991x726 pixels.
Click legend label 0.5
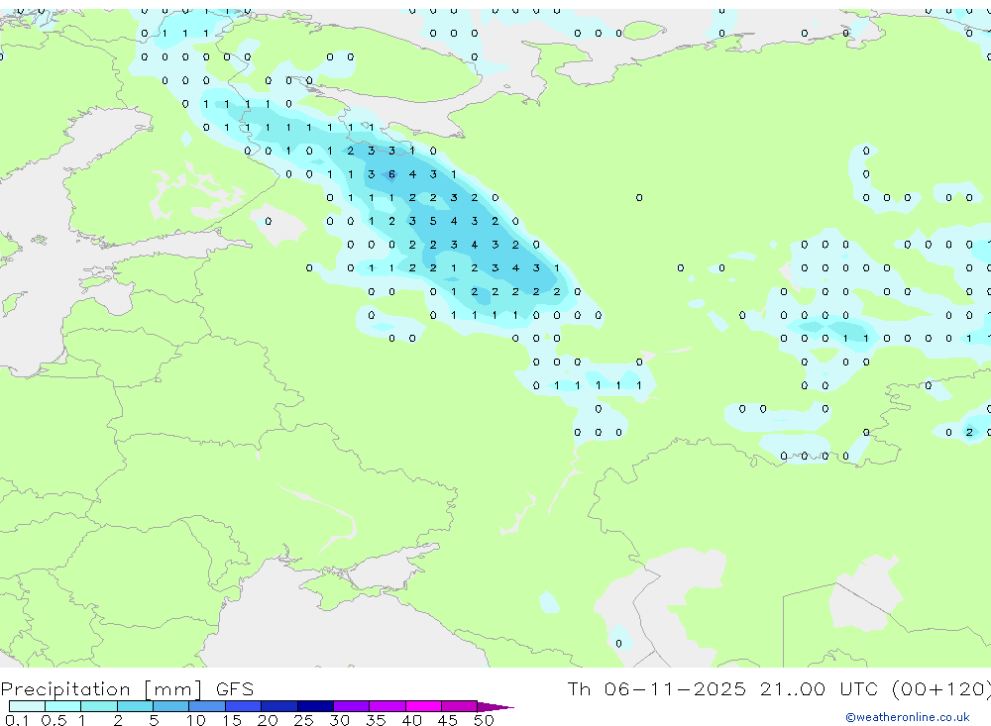(54, 720)
